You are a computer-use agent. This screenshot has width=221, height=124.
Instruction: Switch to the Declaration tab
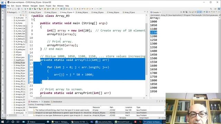pyautogui.click(x=57, y=102)
